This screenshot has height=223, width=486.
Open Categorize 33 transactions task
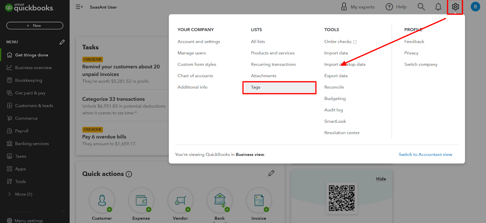(113, 99)
